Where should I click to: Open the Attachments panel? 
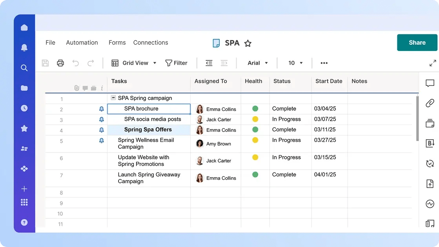tap(430, 104)
